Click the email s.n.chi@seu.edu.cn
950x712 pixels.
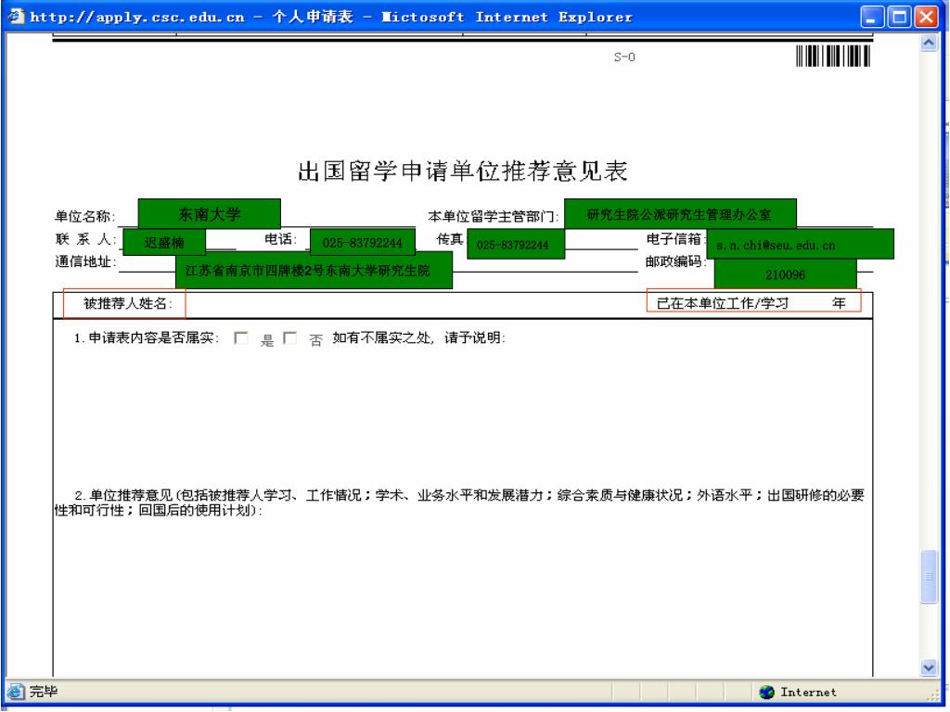coord(800,245)
